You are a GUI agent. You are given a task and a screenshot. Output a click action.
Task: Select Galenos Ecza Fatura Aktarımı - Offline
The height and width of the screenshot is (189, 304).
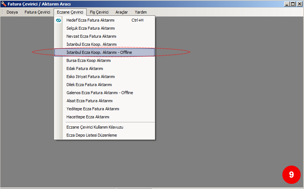(105, 93)
